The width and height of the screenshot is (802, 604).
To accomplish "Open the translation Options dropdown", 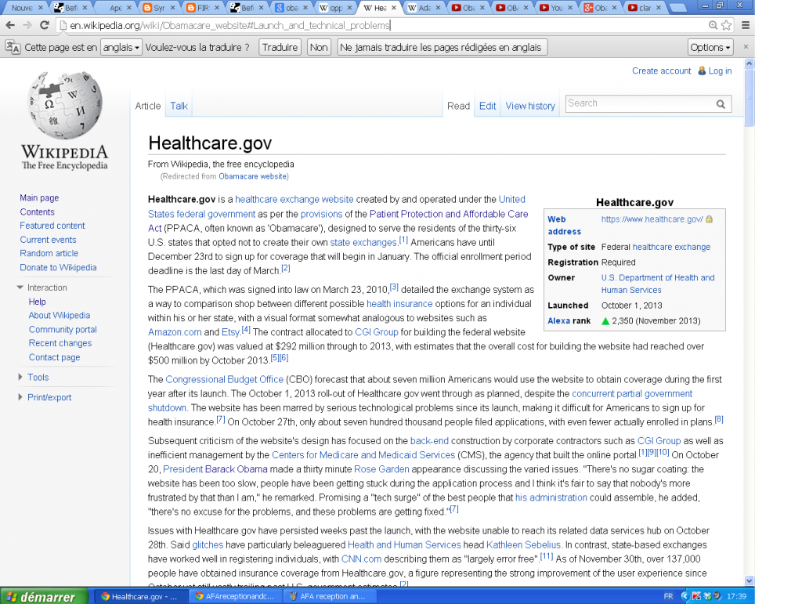I will tap(710, 47).
